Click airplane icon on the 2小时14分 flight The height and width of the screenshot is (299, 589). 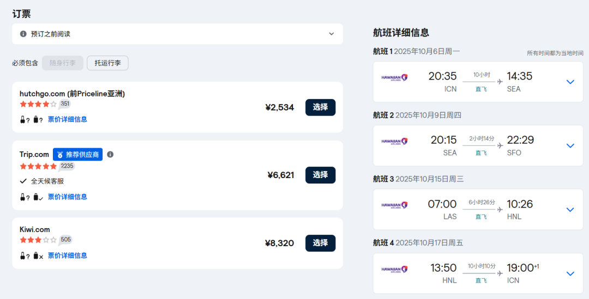click(500, 145)
